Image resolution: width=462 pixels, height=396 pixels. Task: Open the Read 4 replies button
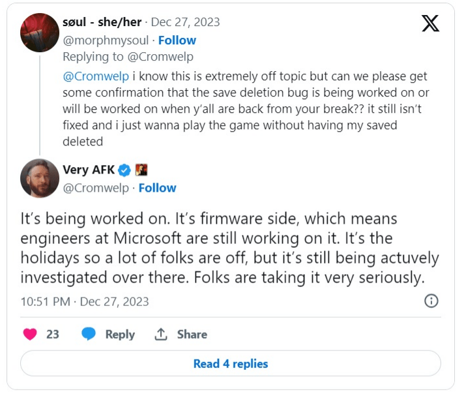[x=231, y=363]
